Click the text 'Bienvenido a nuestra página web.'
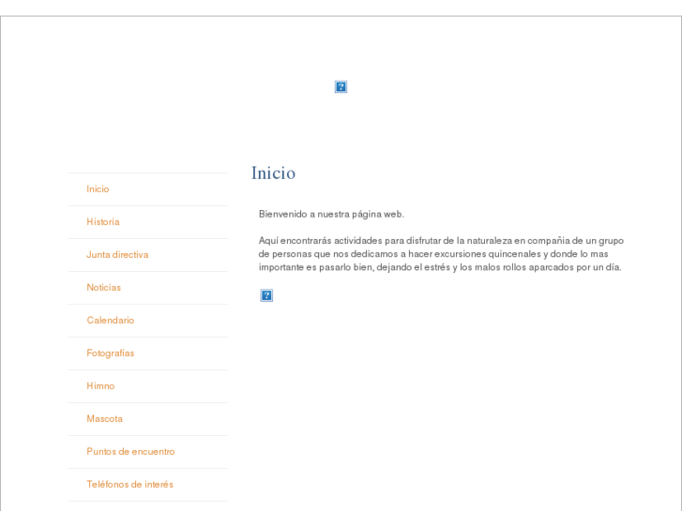Viewport: 682px width, 511px height. pyautogui.click(x=331, y=214)
